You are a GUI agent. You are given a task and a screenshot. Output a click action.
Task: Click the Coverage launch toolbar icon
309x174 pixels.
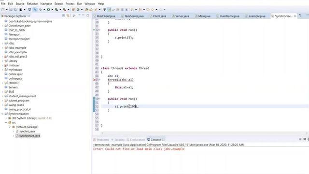pos(56,10)
